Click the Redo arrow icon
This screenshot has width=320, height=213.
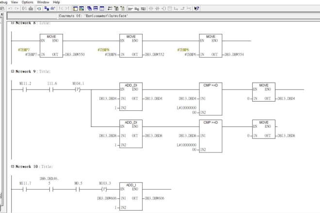17,8
